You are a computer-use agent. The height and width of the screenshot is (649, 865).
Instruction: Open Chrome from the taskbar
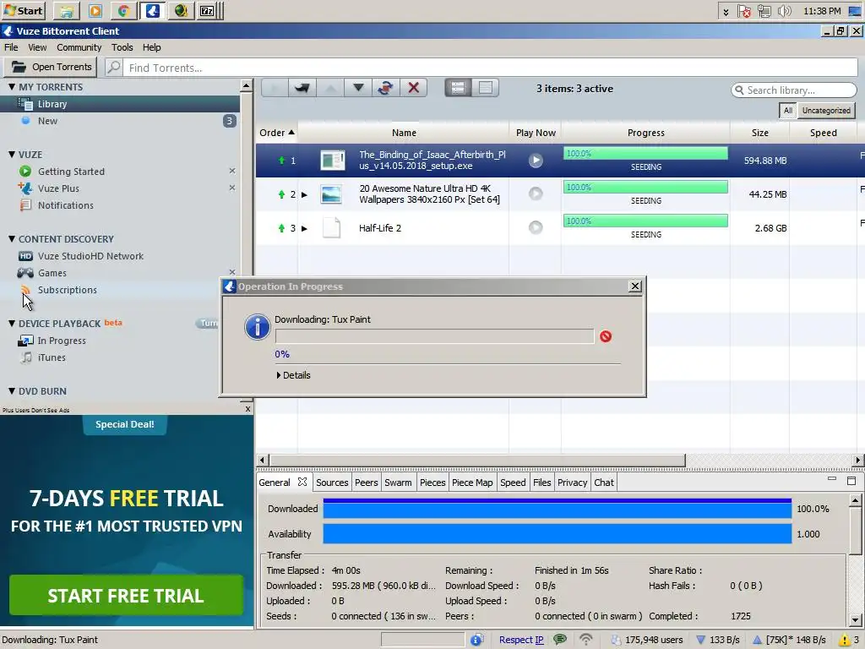(123, 10)
